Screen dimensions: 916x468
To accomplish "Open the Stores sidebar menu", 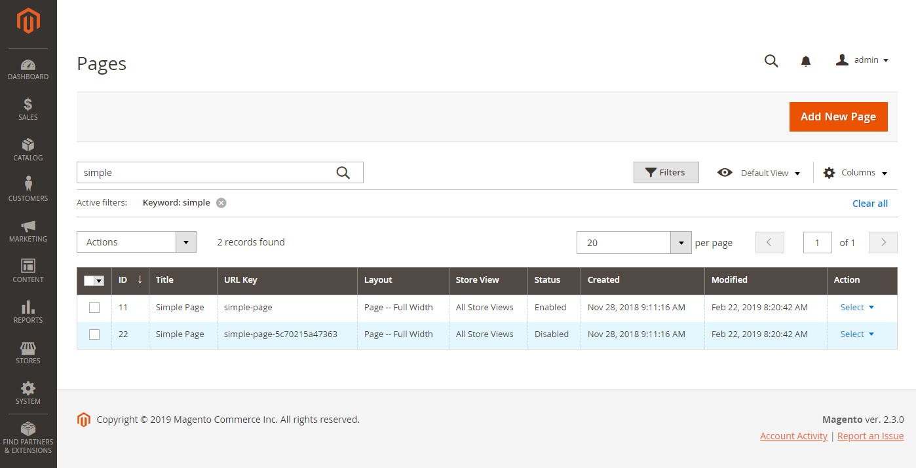I will pos(28,353).
